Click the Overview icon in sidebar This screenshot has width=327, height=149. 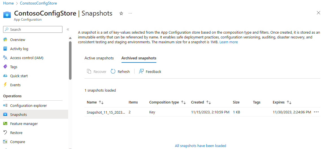(x=5, y=40)
